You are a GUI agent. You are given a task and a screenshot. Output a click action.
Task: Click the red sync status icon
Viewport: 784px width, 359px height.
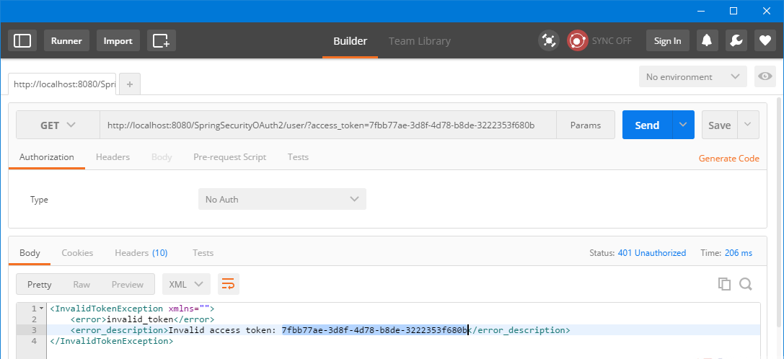click(577, 41)
